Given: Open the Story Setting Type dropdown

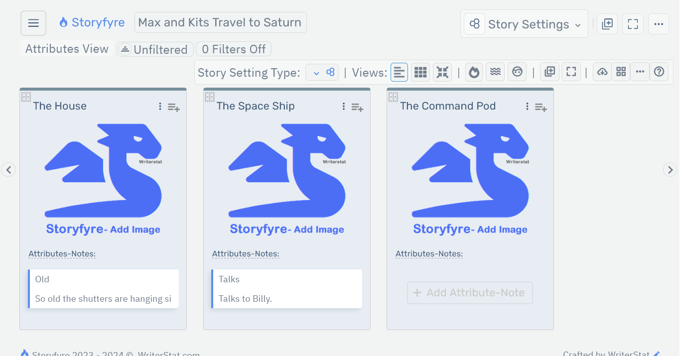Looking at the screenshot, I should [322, 72].
